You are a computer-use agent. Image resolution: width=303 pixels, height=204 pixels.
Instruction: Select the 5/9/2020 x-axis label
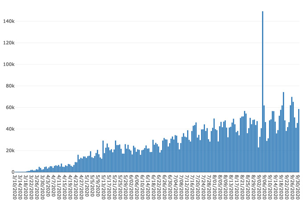pos(98,185)
